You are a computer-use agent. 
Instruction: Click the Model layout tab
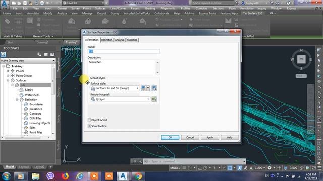10,167
